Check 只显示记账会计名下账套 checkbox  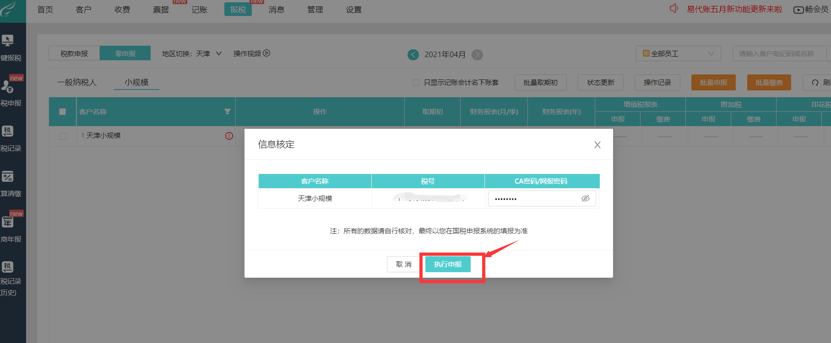coord(416,83)
